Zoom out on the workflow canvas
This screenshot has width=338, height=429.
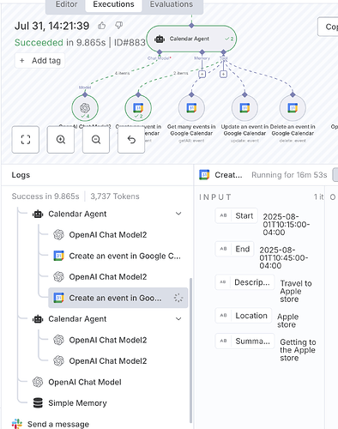tap(96, 140)
